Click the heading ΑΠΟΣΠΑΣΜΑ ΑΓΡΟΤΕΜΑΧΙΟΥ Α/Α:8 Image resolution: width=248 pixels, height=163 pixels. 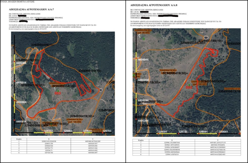pyautogui.click(x=154, y=5)
